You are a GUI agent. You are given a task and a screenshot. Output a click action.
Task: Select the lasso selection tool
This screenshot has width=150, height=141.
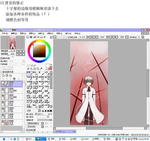point(31,66)
